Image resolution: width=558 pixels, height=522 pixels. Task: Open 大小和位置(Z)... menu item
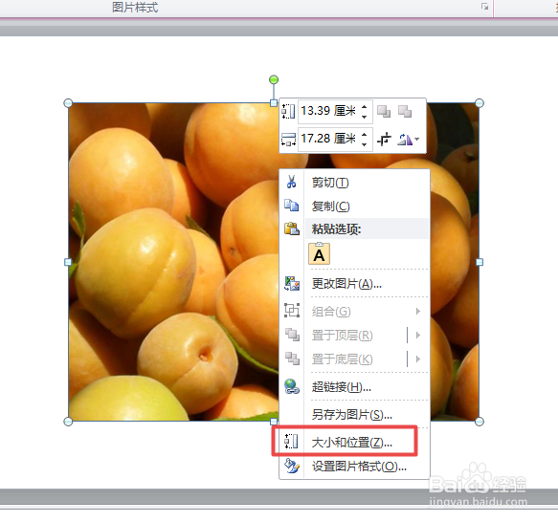354,442
